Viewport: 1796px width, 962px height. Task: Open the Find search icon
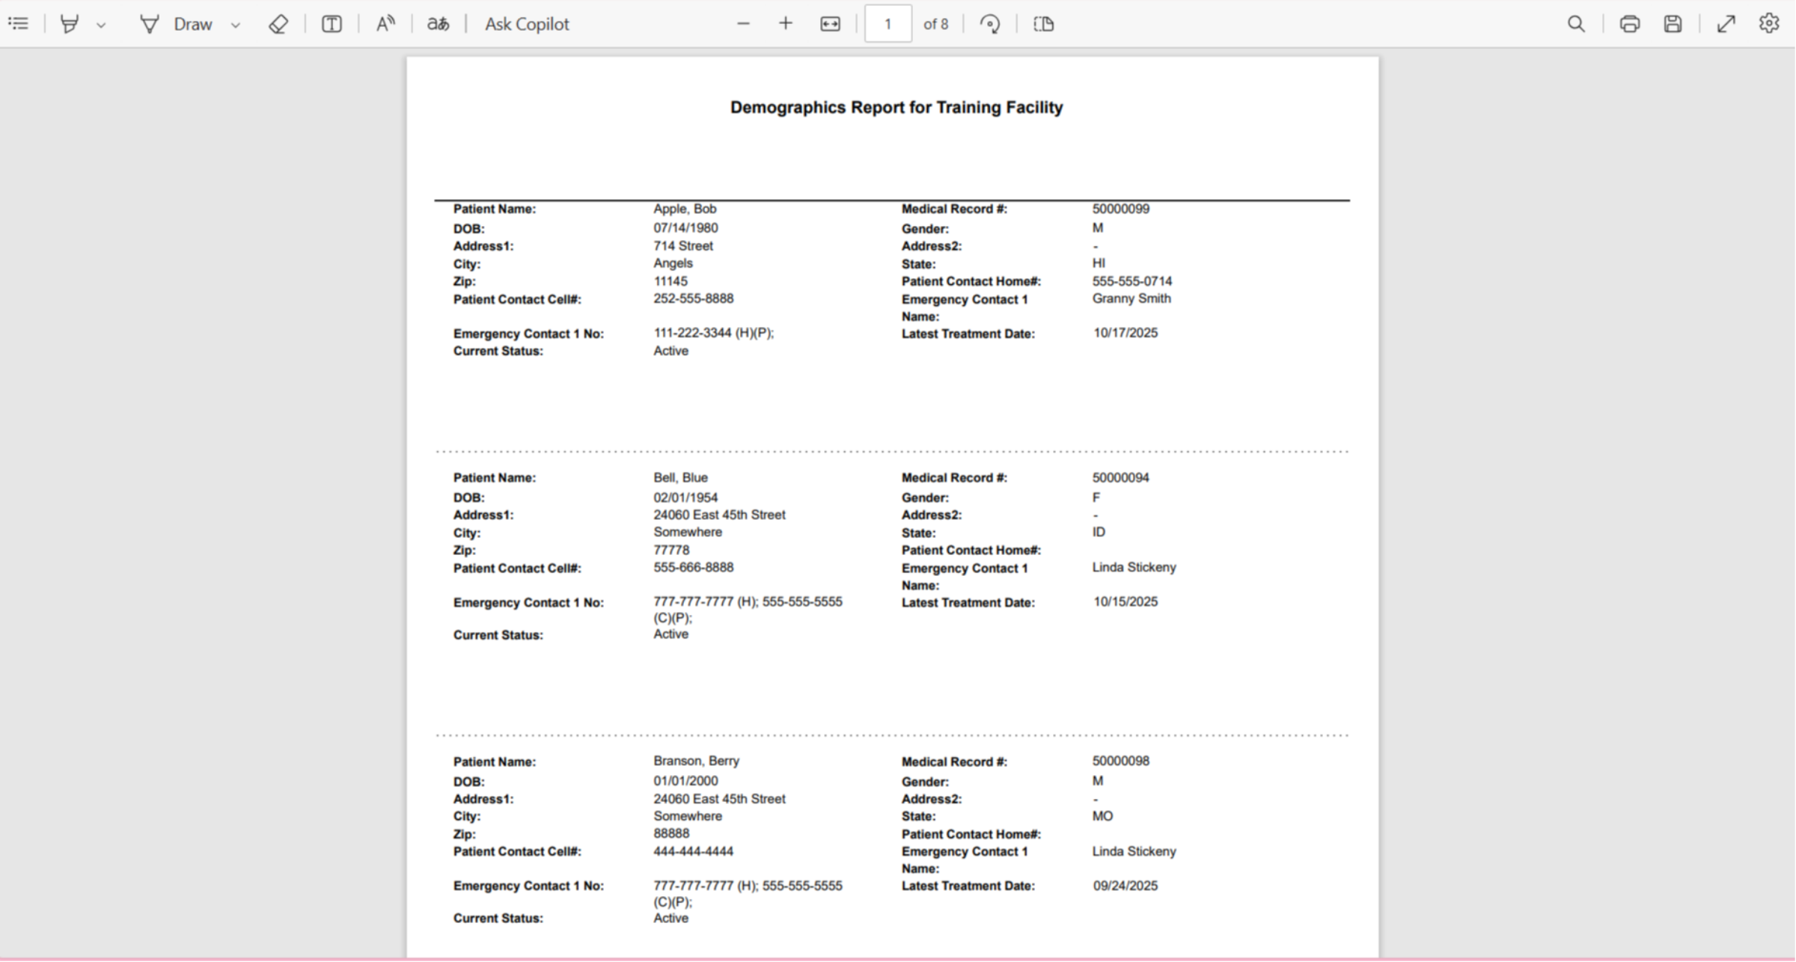tap(1576, 24)
